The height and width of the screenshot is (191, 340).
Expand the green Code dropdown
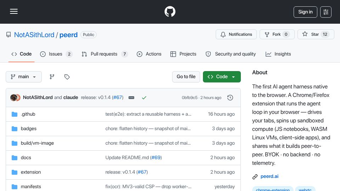click(x=222, y=77)
